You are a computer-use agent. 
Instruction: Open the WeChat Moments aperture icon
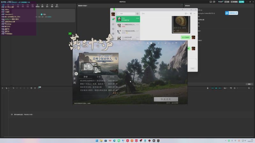[x=113, y=34]
